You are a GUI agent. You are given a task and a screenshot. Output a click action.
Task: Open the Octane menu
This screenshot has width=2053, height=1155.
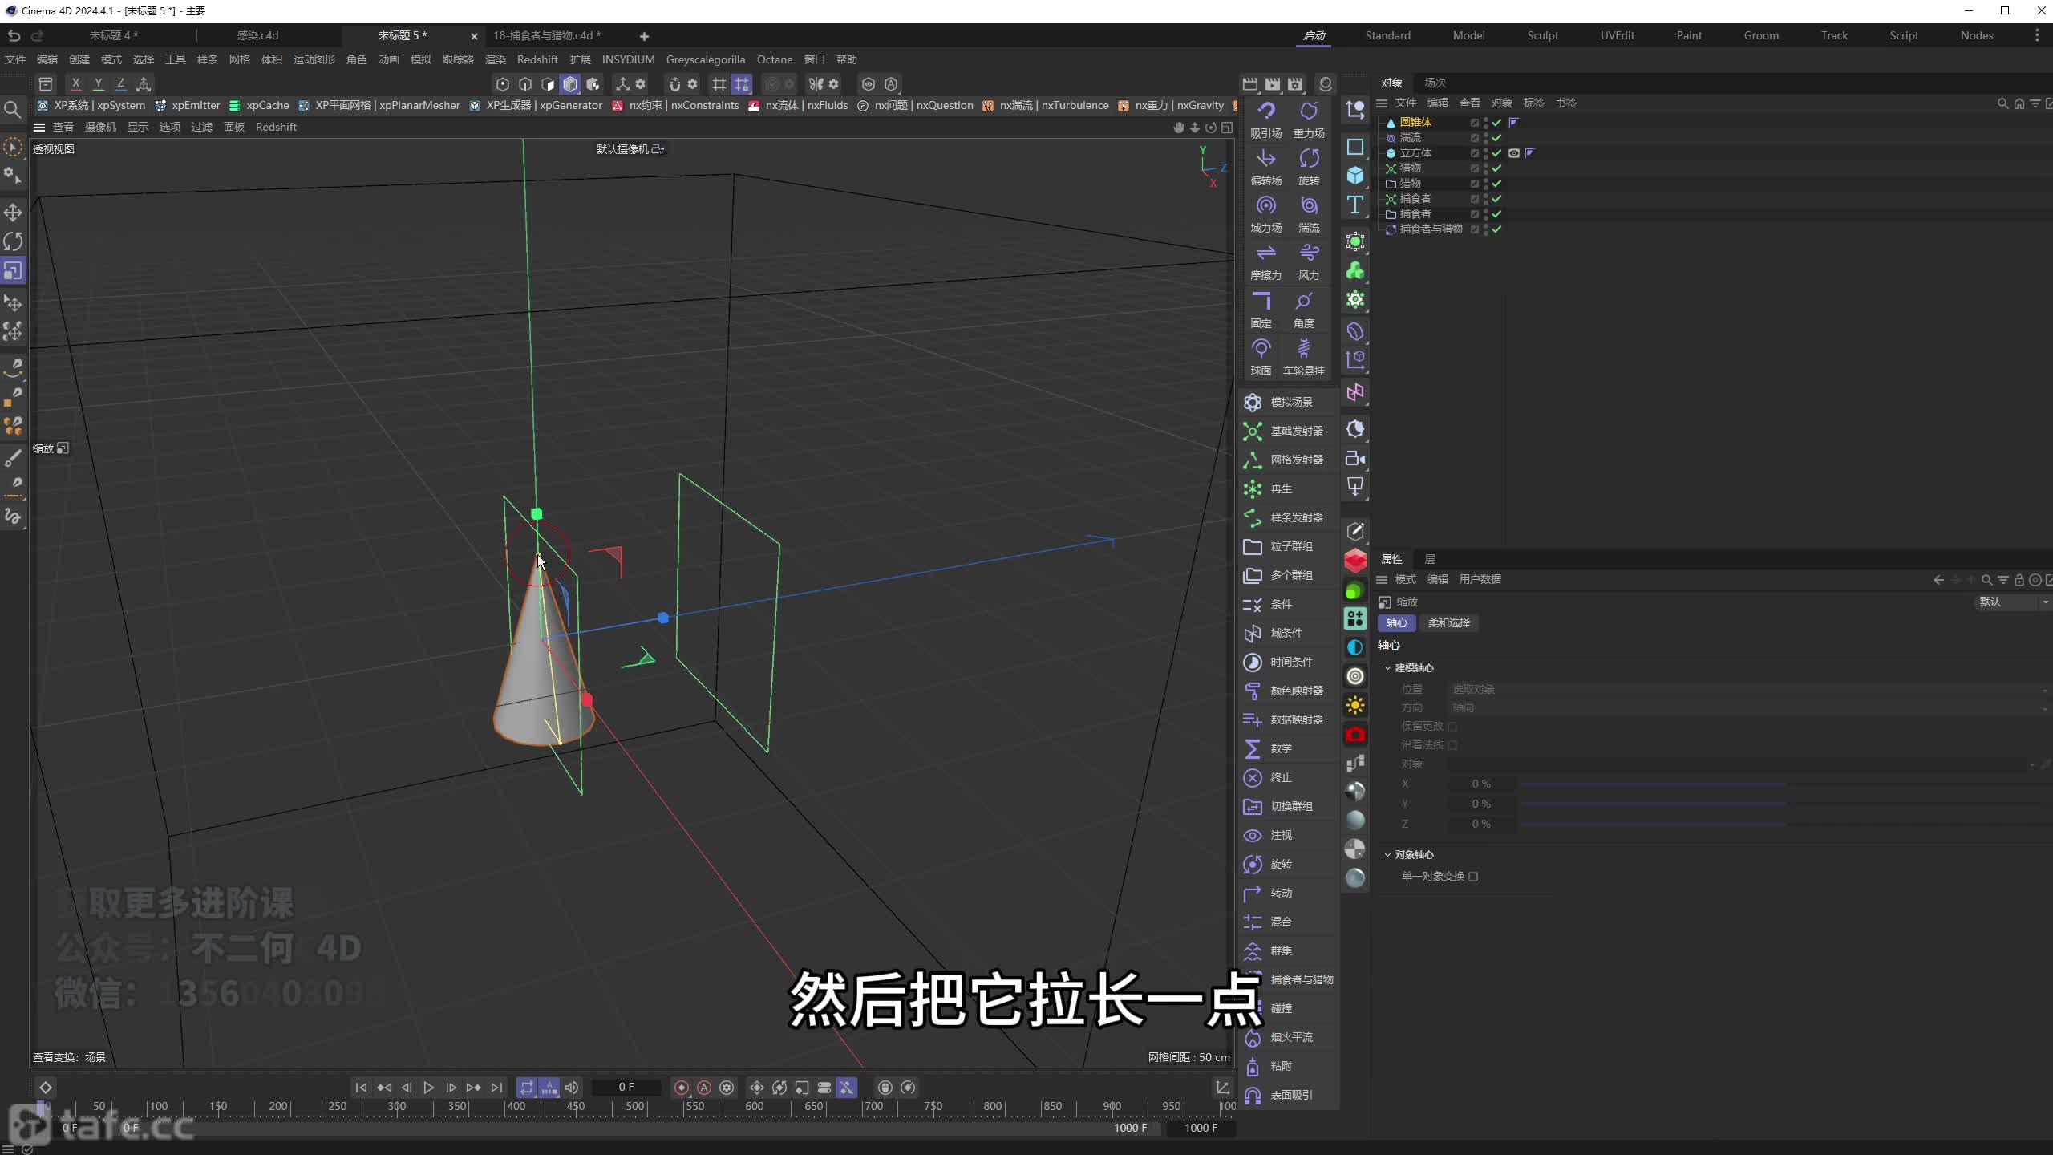[x=775, y=59]
